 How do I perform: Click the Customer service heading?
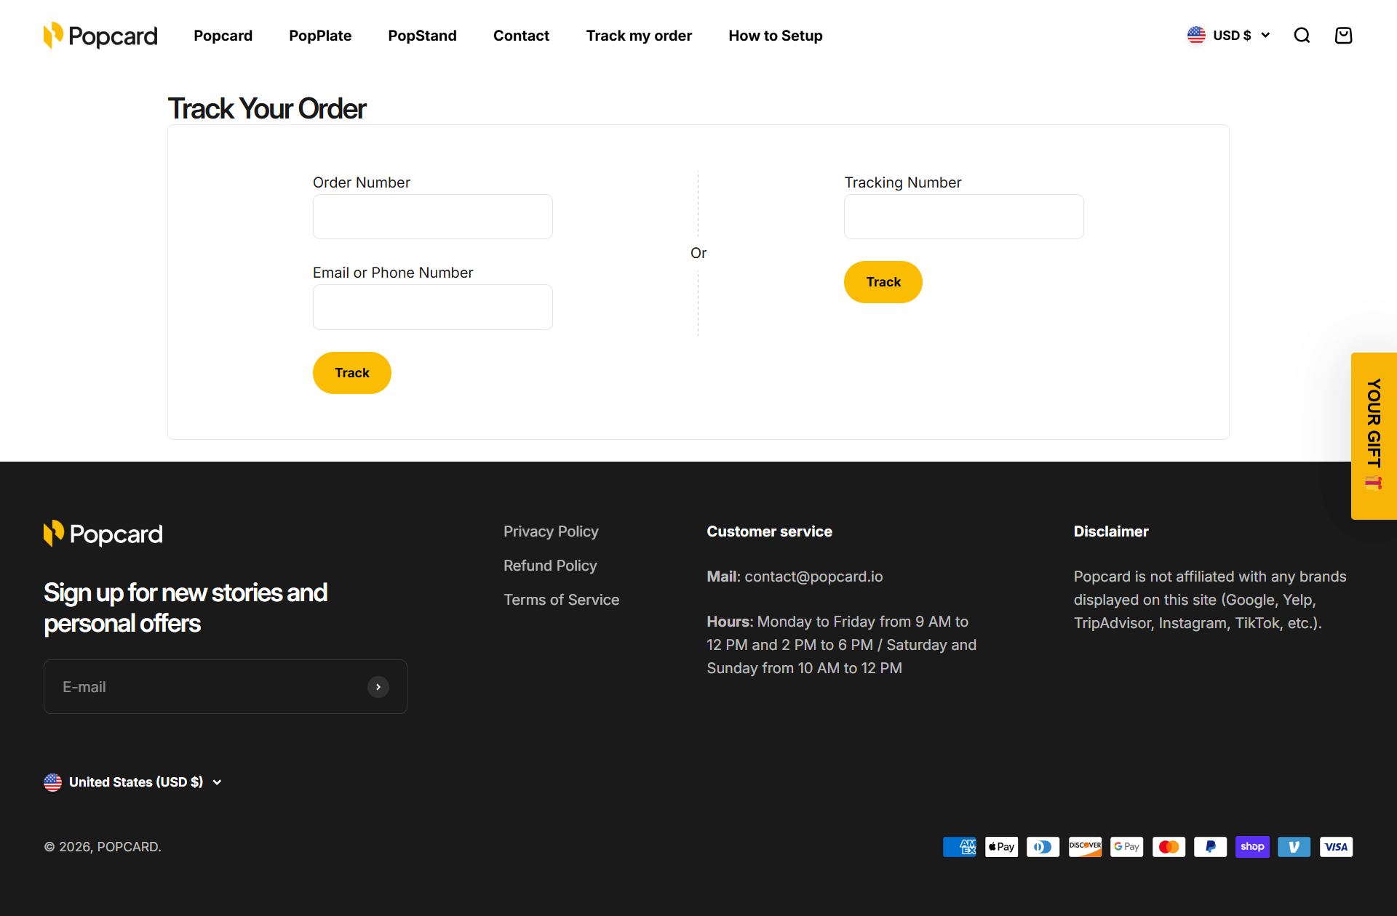770,531
